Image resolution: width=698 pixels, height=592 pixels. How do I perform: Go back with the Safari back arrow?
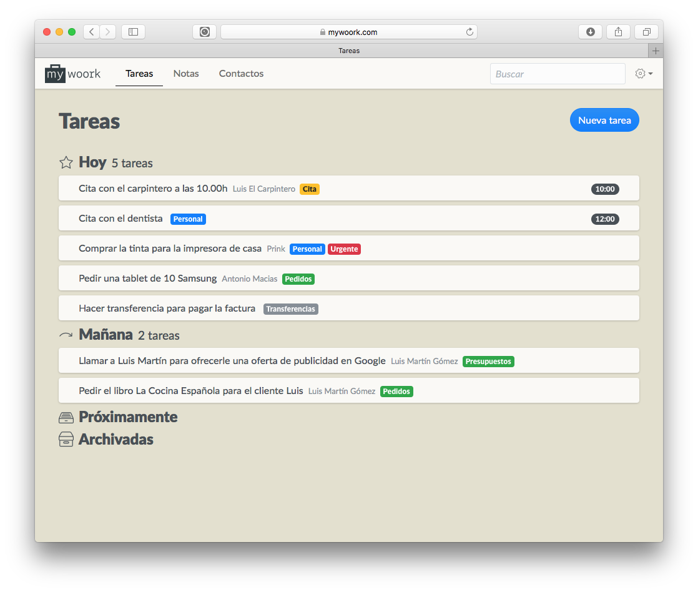pos(92,32)
